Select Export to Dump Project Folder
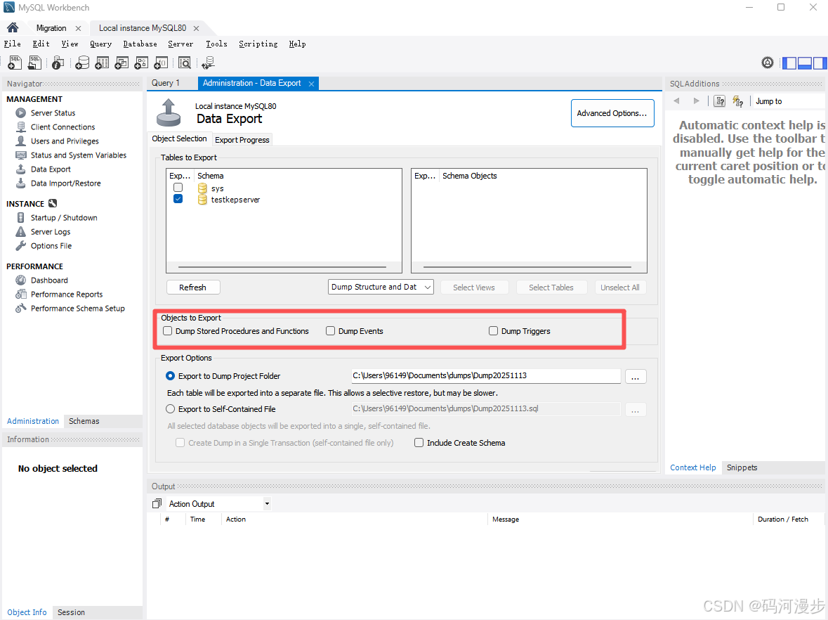The height and width of the screenshot is (620, 828). click(x=170, y=376)
